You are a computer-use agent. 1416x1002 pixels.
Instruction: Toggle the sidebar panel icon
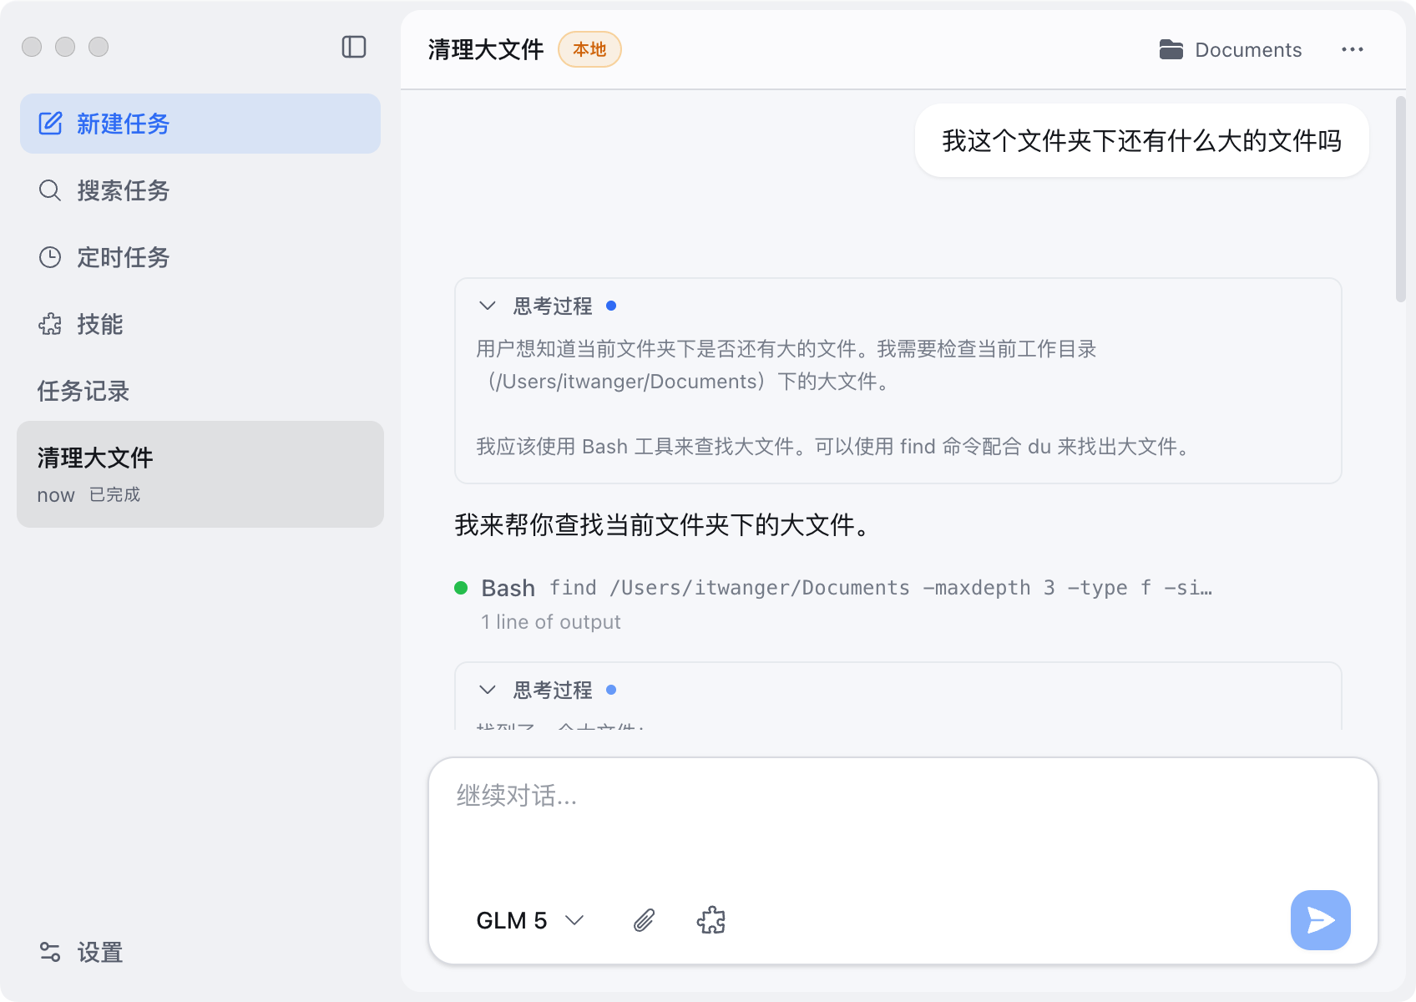(x=354, y=47)
